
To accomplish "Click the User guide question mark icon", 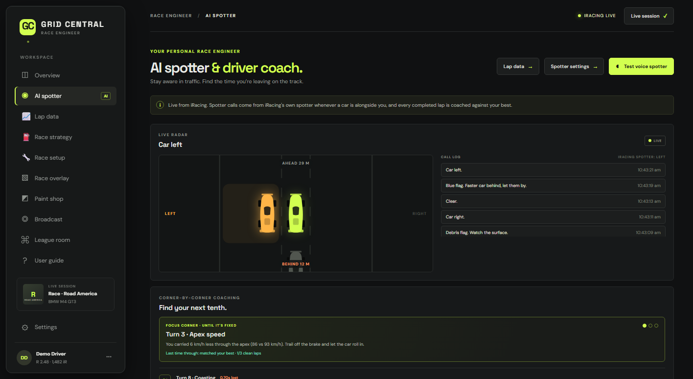I will point(25,261).
